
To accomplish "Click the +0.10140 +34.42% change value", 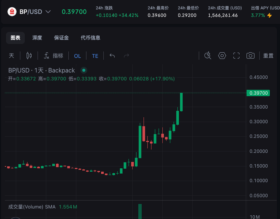I will pos(117,15).
